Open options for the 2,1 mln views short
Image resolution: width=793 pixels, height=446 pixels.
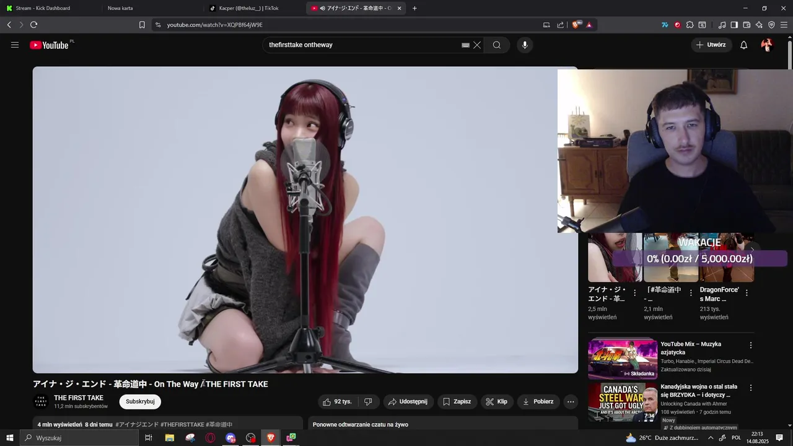coord(691,292)
